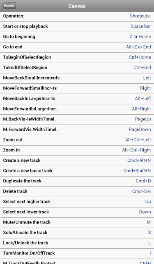
Task: Choose the ToEndOfSelectRegion entry
Action: pos(77,68)
